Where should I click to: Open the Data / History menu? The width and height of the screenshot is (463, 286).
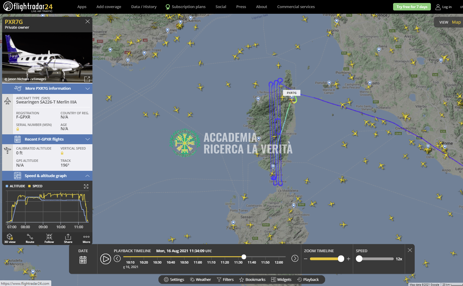[144, 7]
